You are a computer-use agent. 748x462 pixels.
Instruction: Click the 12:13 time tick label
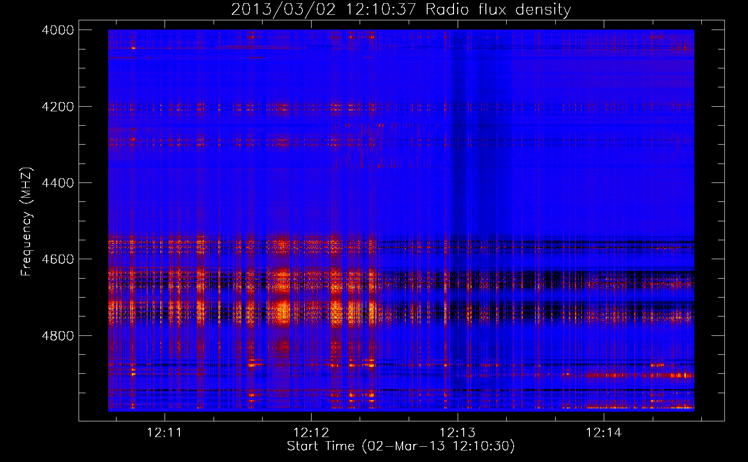tap(458, 433)
